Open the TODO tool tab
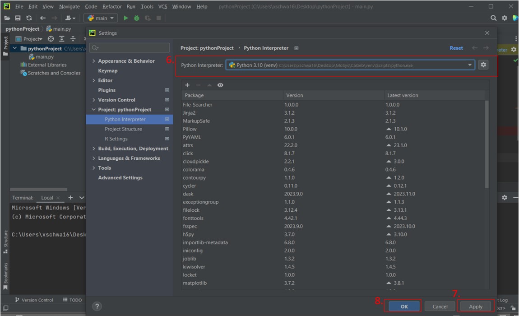Image resolution: width=519 pixels, height=316 pixels. pyautogui.click(x=72, y=300)
